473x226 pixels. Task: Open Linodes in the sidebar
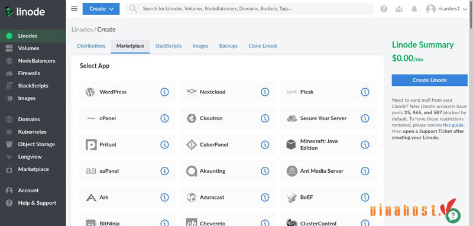[x=33, y=36]
